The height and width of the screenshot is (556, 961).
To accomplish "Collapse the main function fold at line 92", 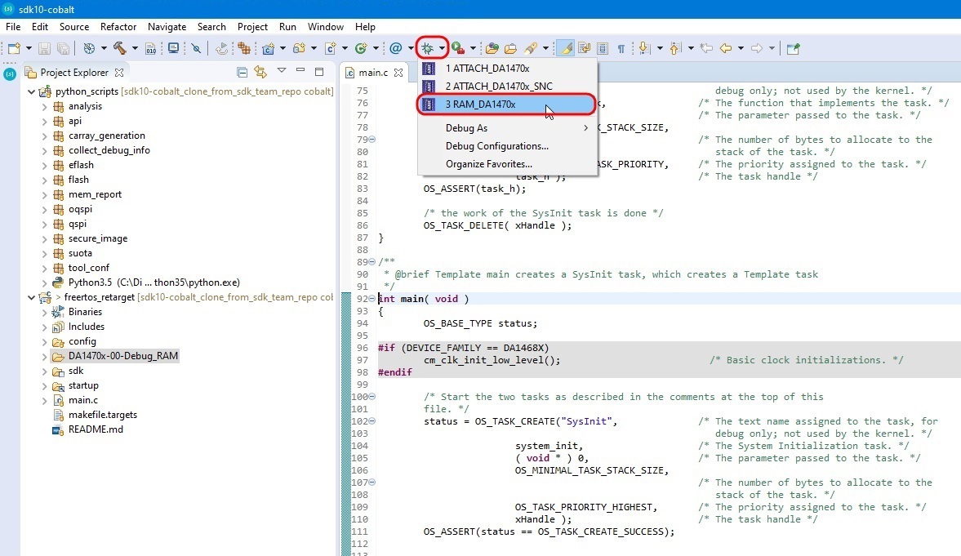I will (372, 299).
